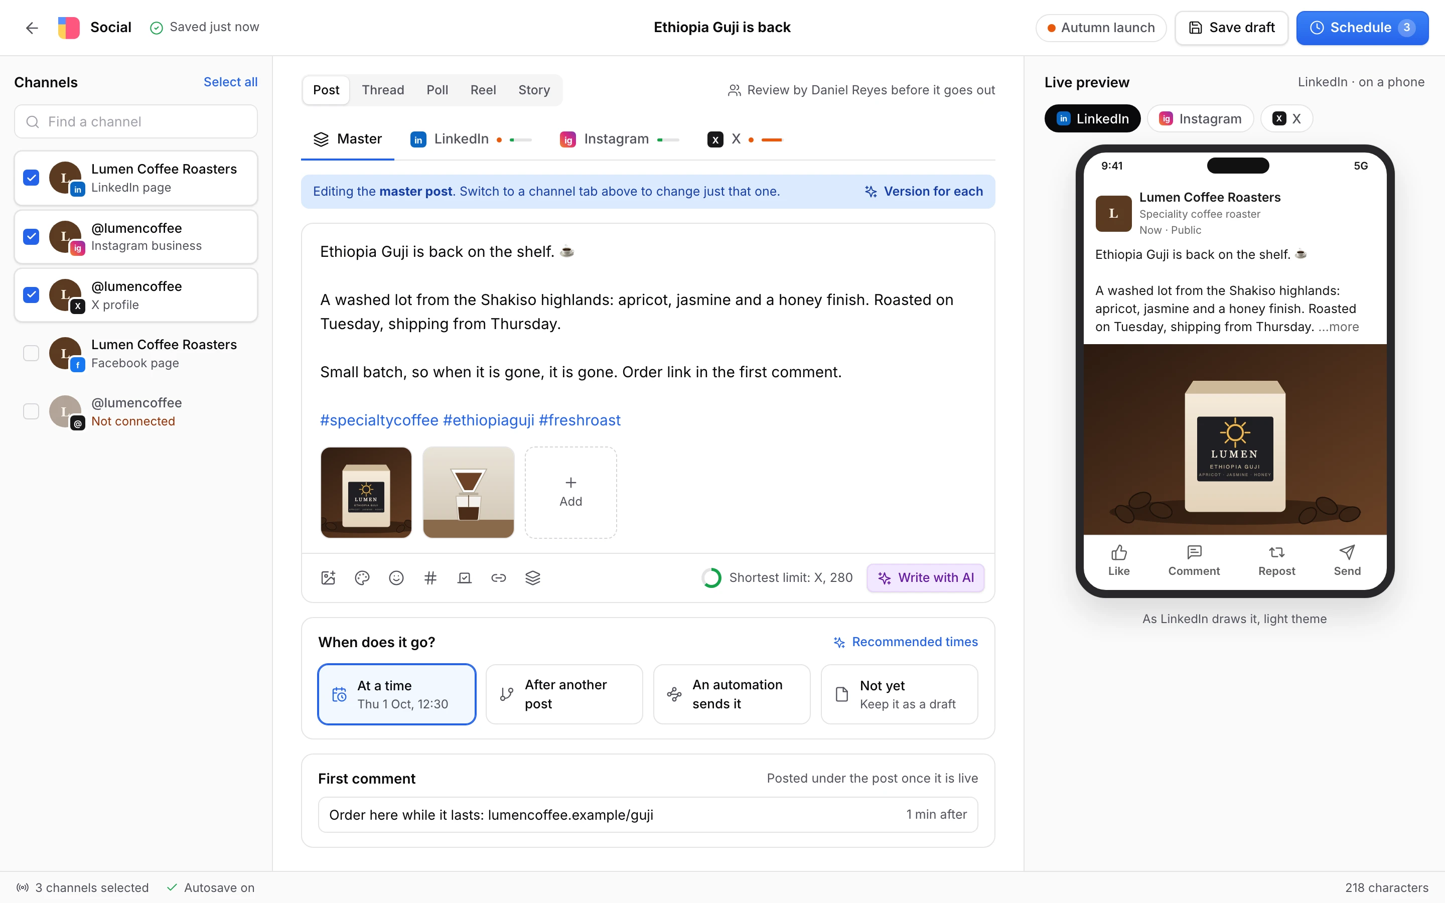Choose An automation sends it option
Image resolution: width=1445 pixels, height=903 pixels.
tap(732, 694)
